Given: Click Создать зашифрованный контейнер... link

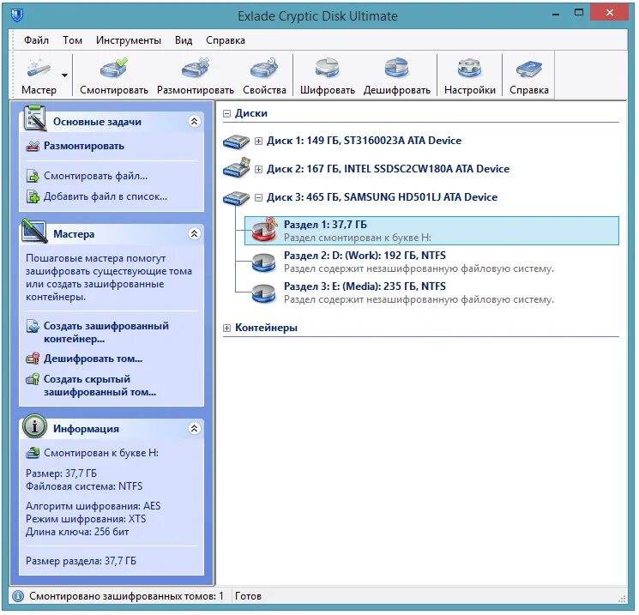Looking at the screenshot, I should [x=106, y=332].
